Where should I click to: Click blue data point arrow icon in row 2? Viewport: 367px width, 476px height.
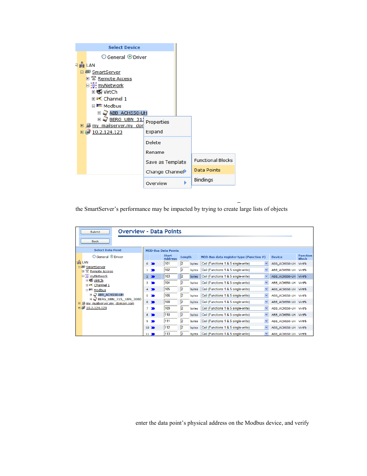153,276
